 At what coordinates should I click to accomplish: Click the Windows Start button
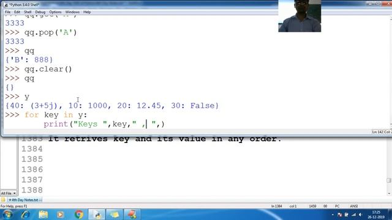(x=7, y=215)
